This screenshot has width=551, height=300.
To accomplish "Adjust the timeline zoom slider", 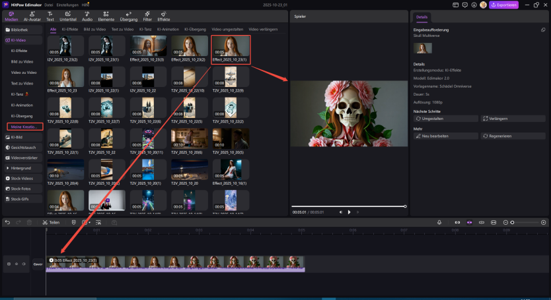I will point(513,222).
